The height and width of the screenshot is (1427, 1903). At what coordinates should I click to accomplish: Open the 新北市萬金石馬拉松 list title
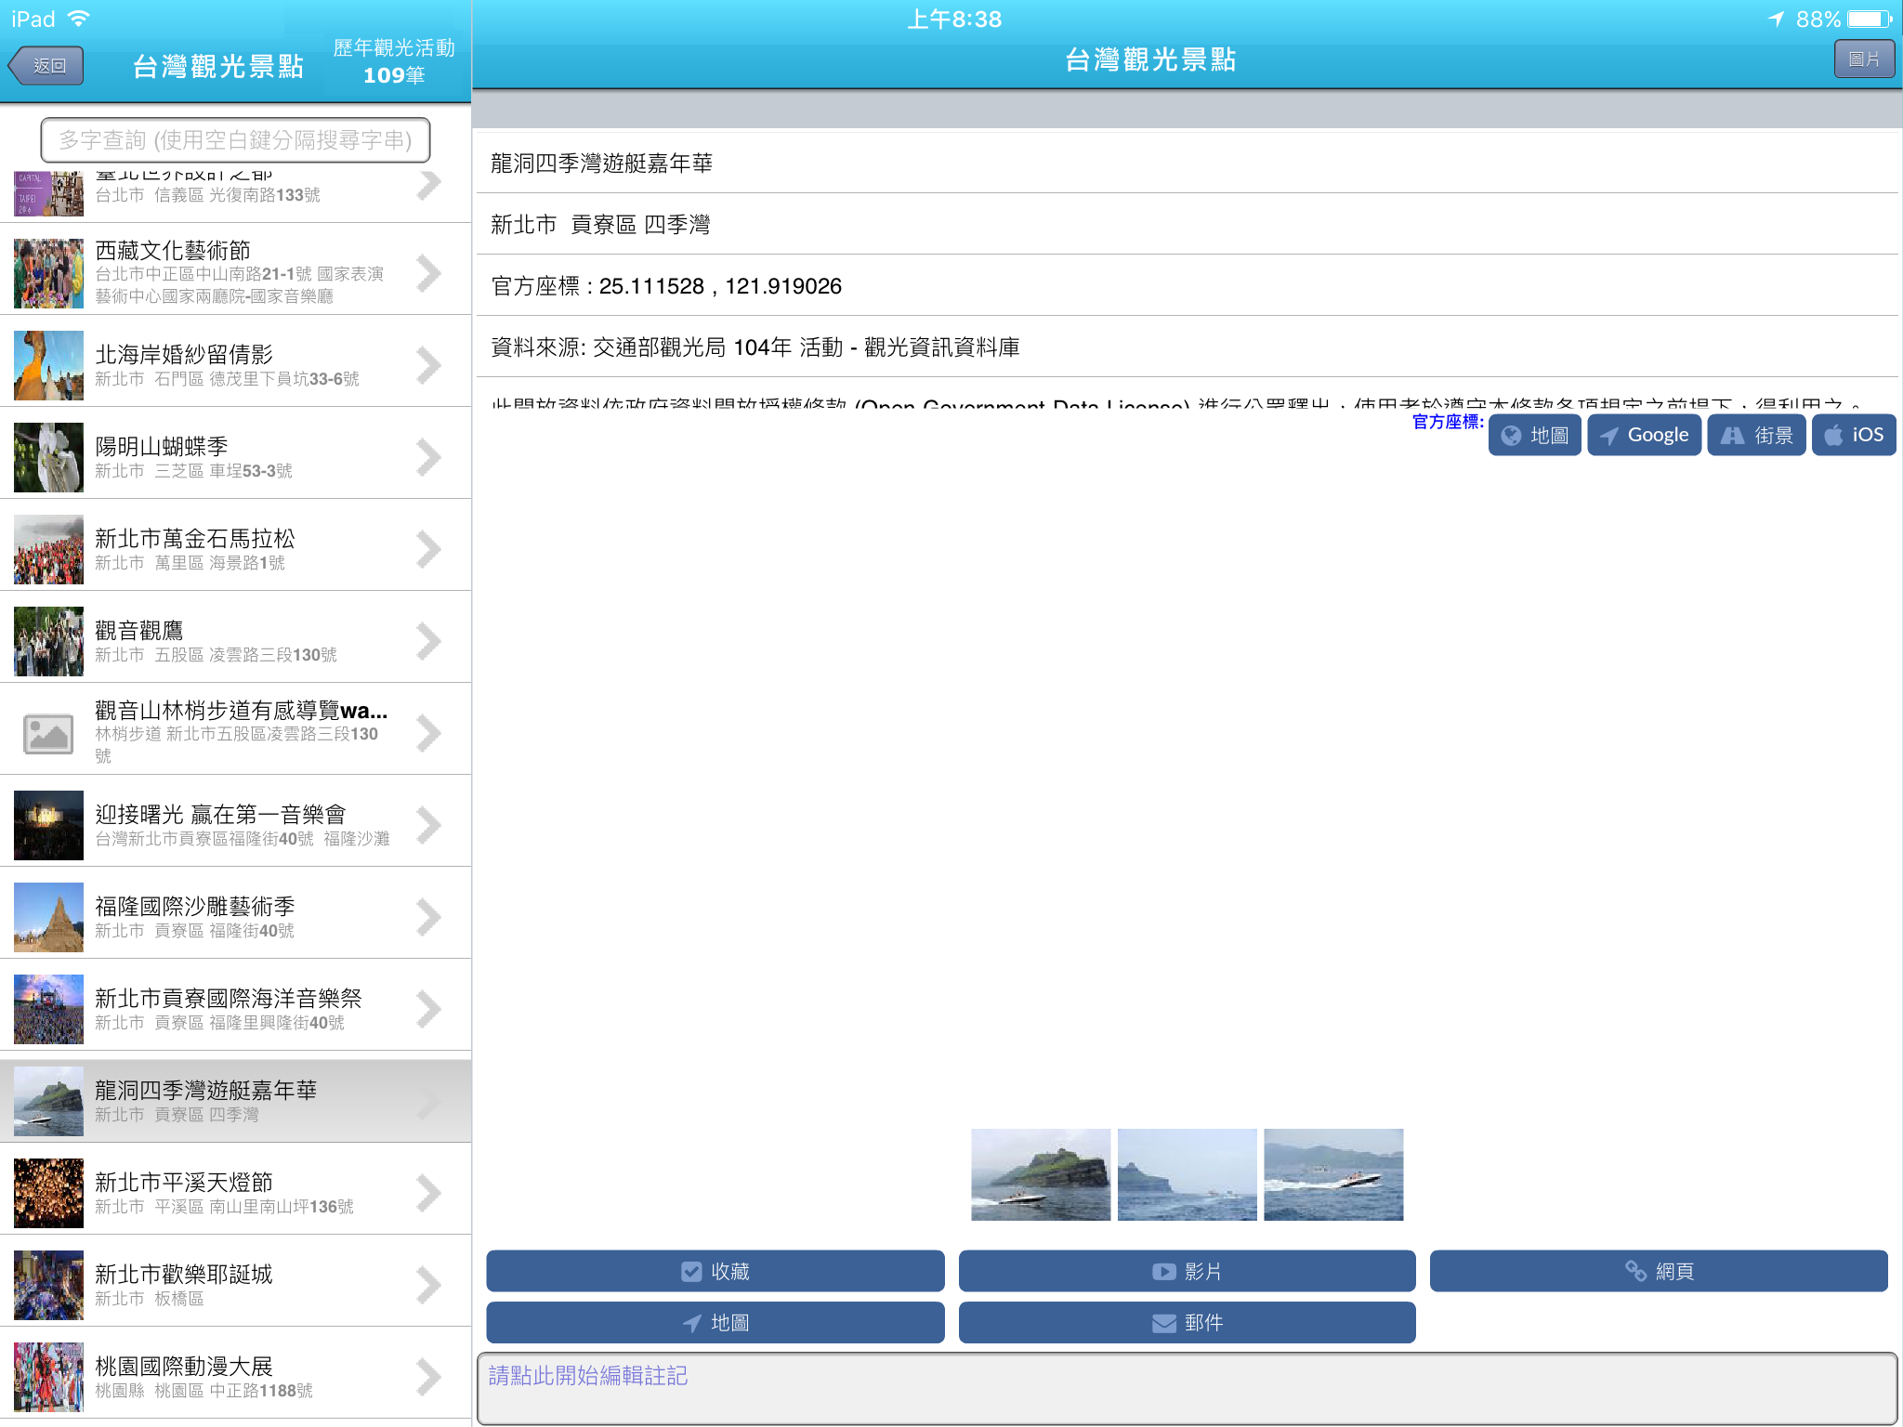pyautogui.click(x=195, y=538)
